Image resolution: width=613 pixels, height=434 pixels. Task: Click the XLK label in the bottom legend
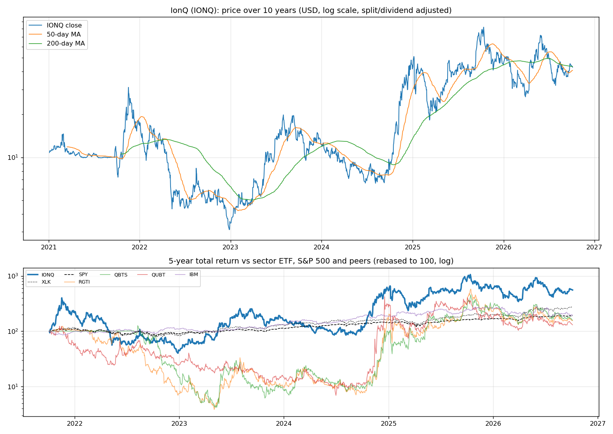click(46, 282)
